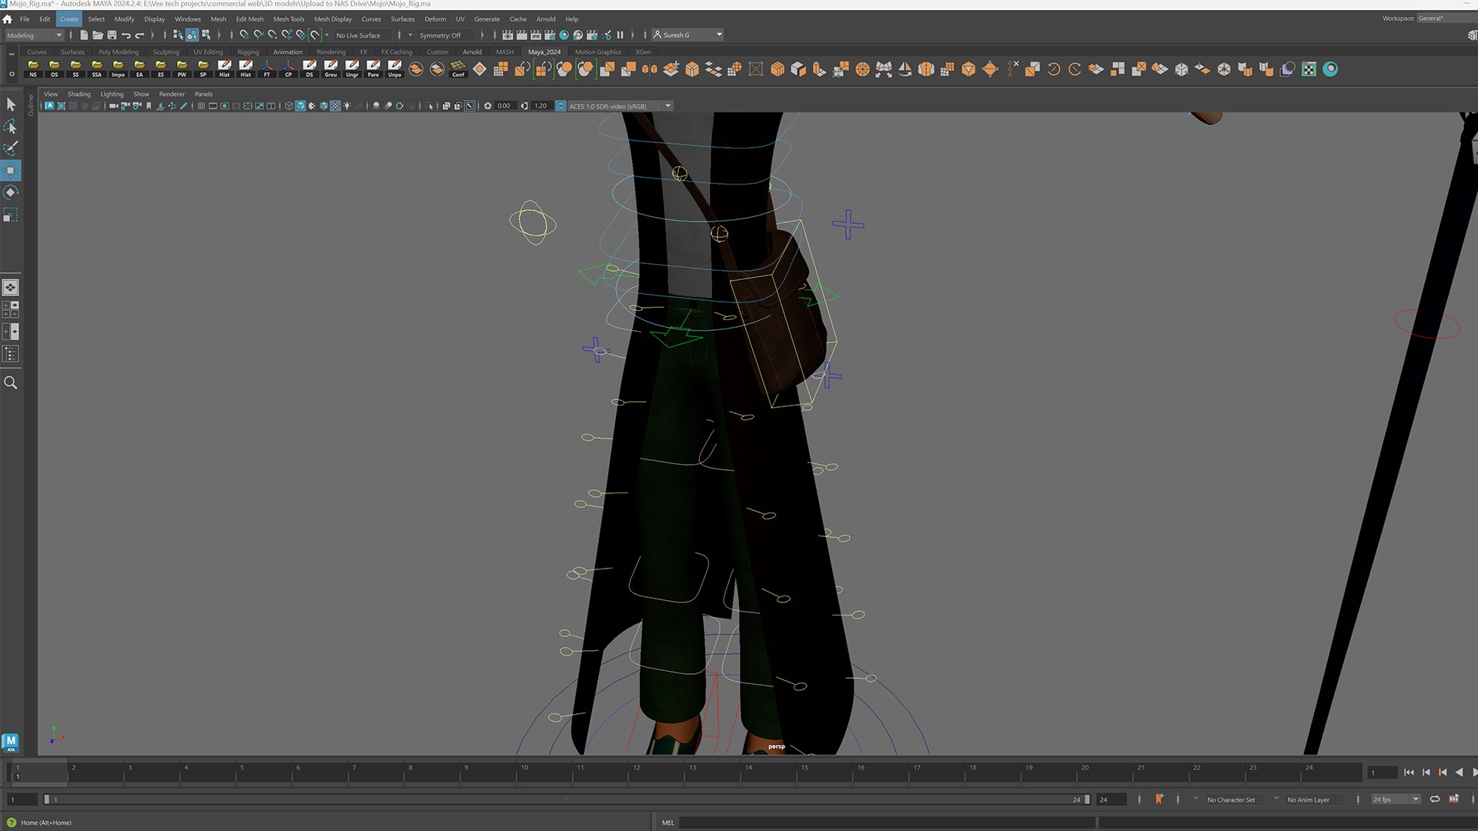Click the NS shelf button
Screen dimensions: 1478x831
point(33,69)
